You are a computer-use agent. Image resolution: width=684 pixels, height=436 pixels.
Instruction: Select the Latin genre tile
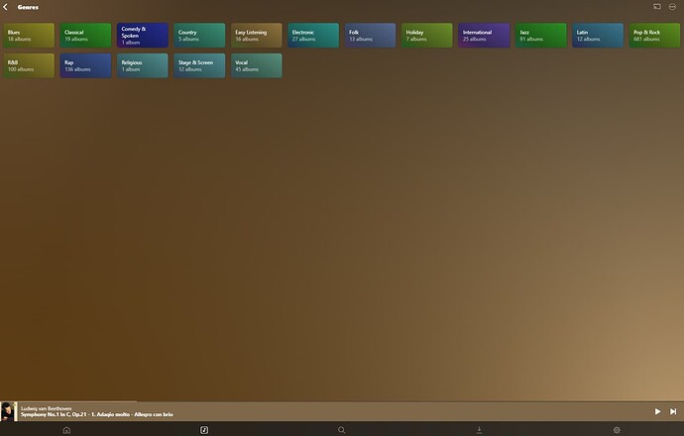click(598, 36)
